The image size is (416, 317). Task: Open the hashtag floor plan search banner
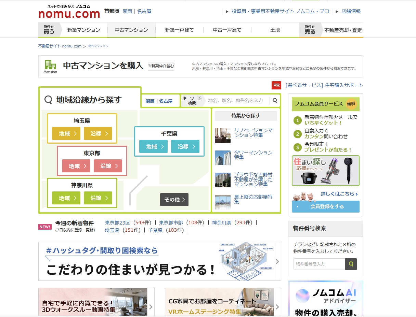coord(160,261)
